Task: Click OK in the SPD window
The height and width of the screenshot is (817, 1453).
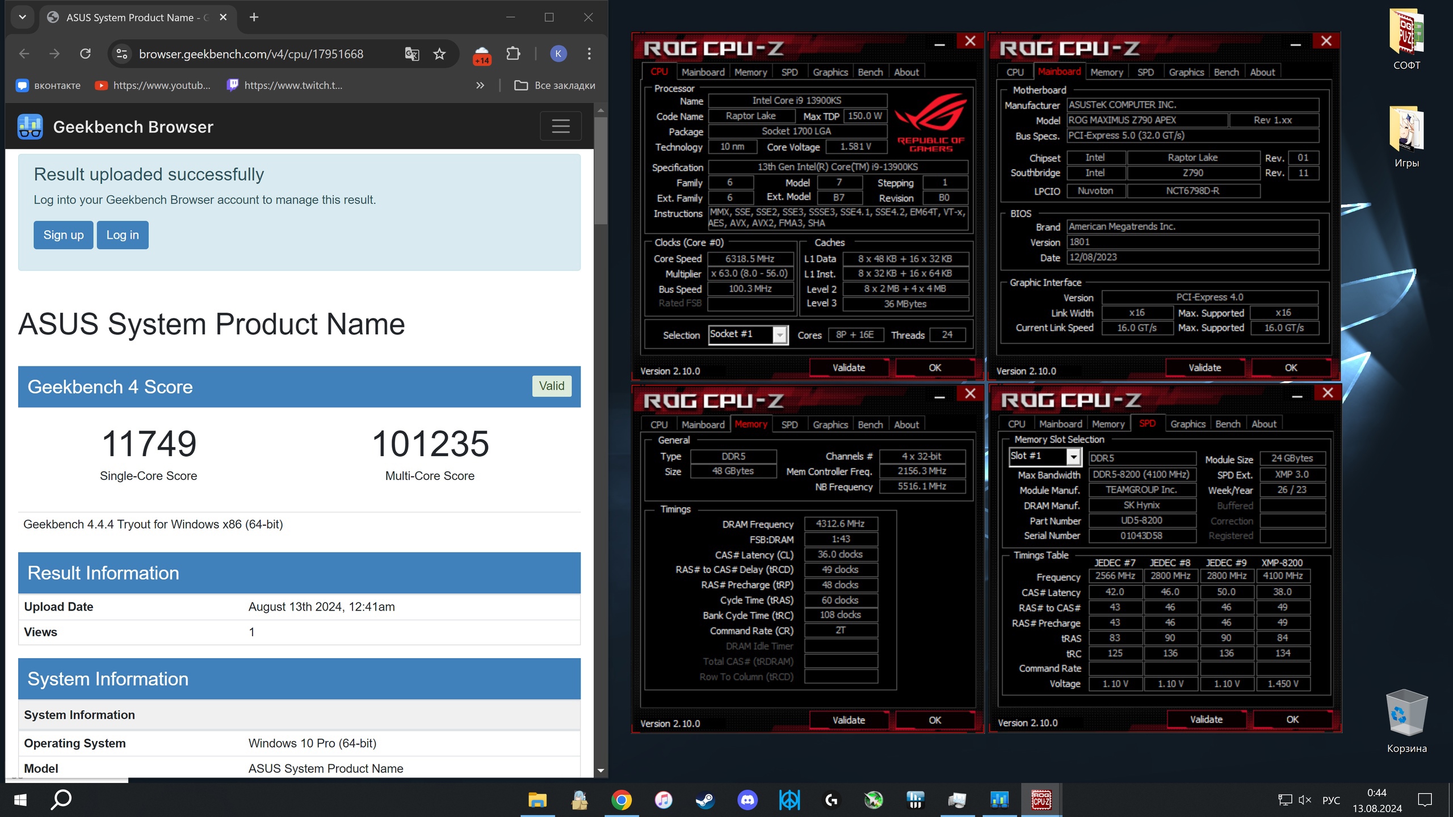Action: tap(1292, 719)
